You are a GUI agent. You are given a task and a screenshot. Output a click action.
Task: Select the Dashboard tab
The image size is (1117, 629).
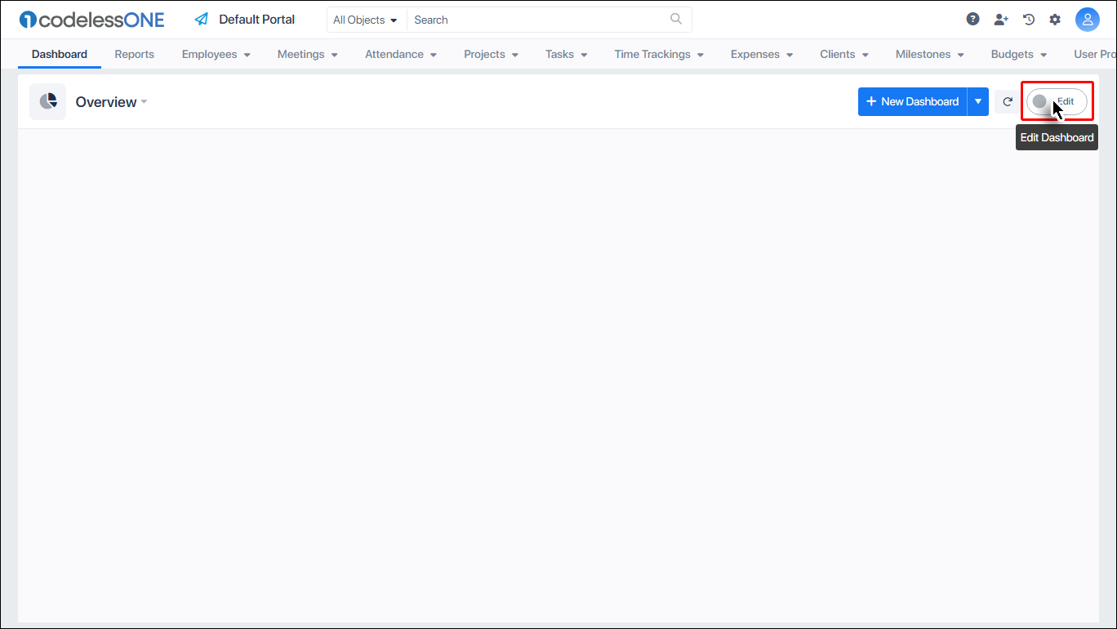pyautogui.click(x=59, y=54)
